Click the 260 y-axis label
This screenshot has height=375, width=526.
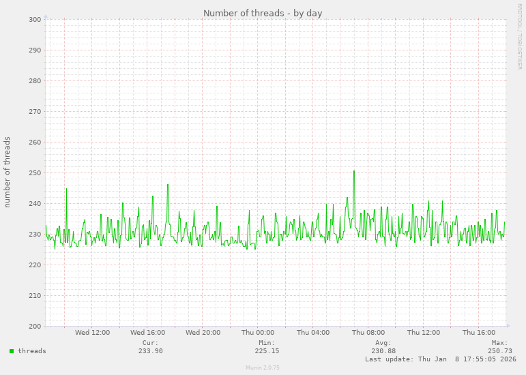pos(35,142)
